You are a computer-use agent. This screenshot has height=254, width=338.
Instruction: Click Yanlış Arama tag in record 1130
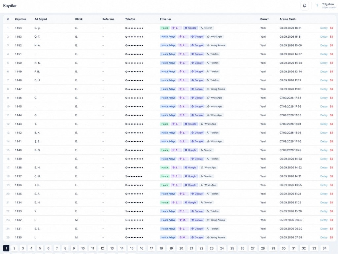point(216,237)
